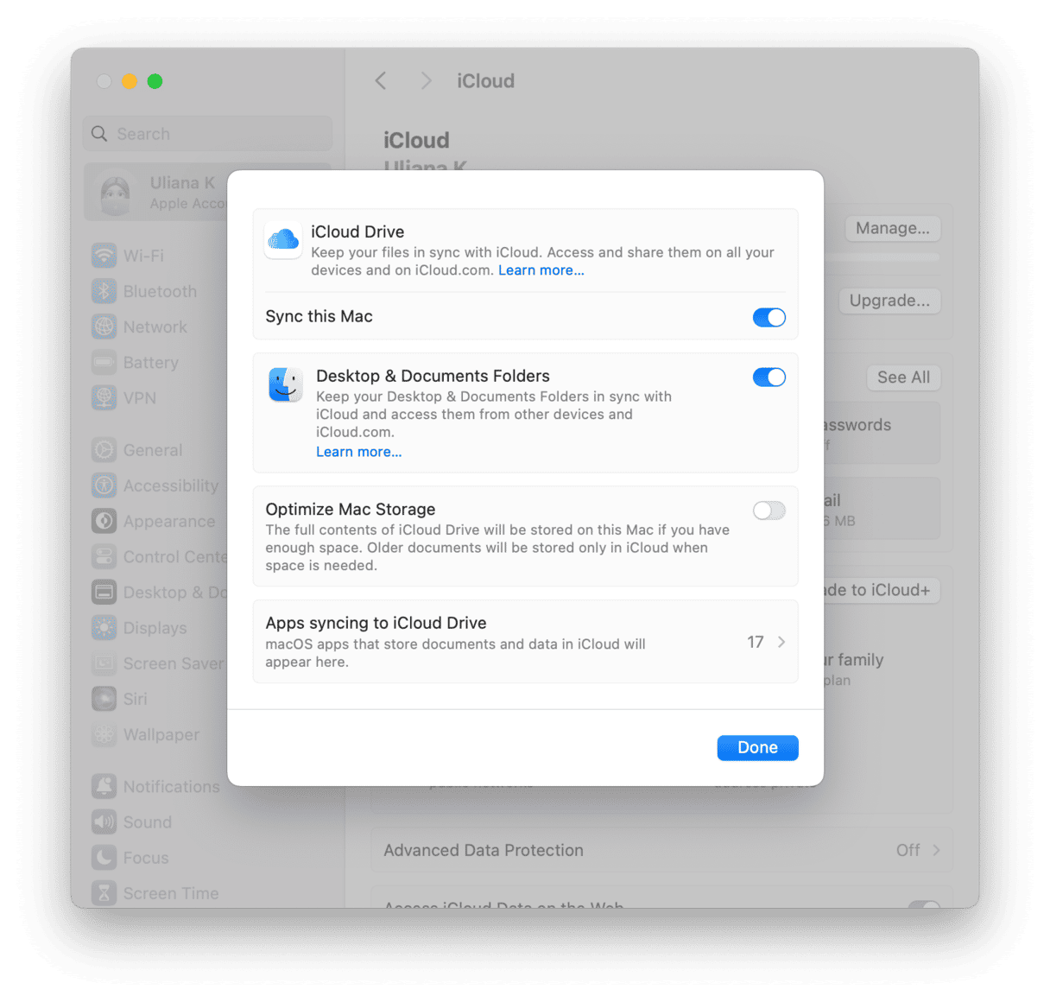Open the Notifications bell icon in sidebar

point(104,786)
